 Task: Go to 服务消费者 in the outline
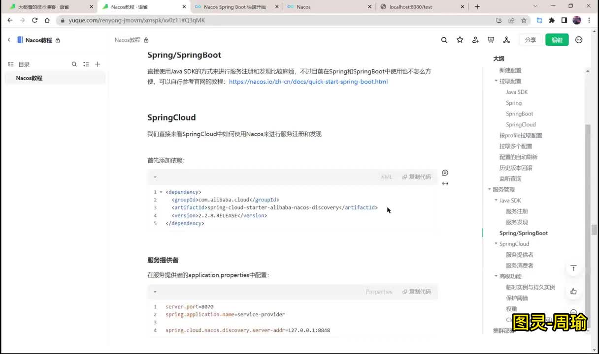pyautogui.click(x=520, y=265)
